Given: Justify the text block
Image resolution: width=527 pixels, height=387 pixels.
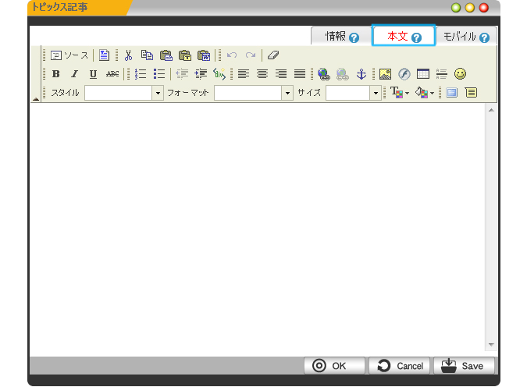Looking at the screenshot, I should click(x=300, y=74).
